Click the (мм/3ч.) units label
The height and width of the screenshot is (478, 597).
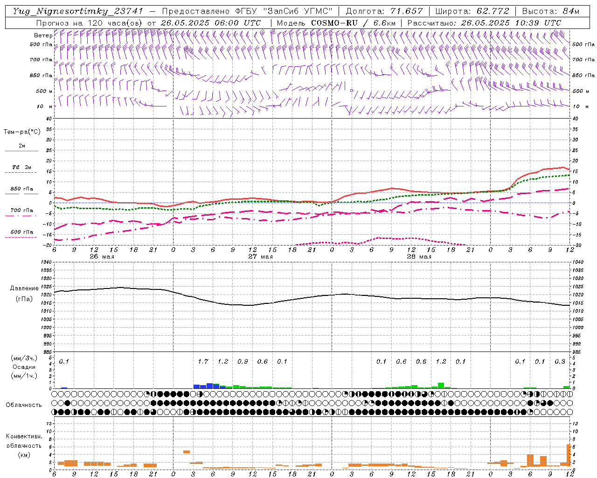click(24, 358)
